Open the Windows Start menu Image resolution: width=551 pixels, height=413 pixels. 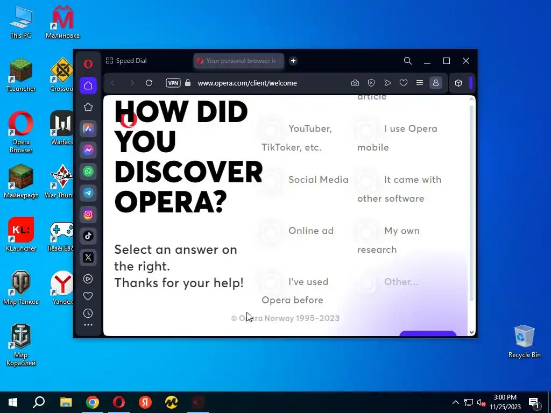[x=13, y=402]
